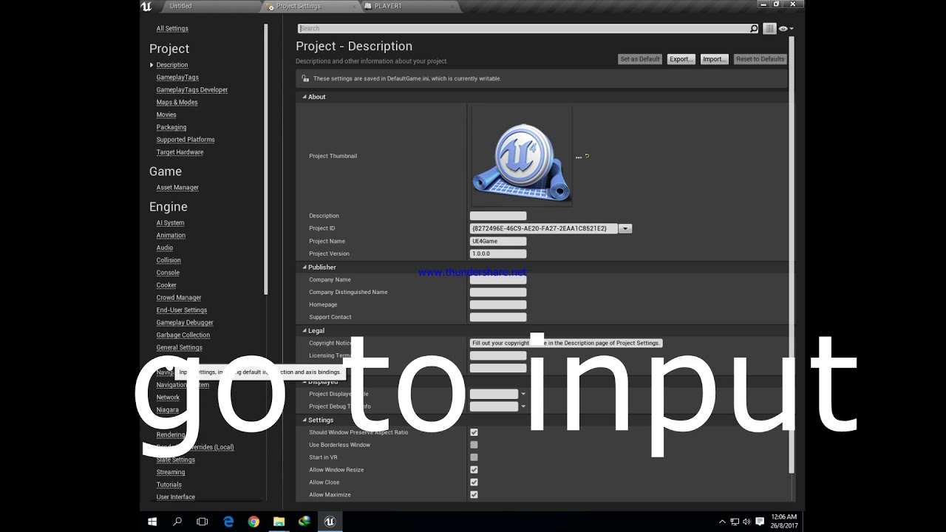Open Packaging settings page
The image size is (946, 532).
tap(171, 128)
